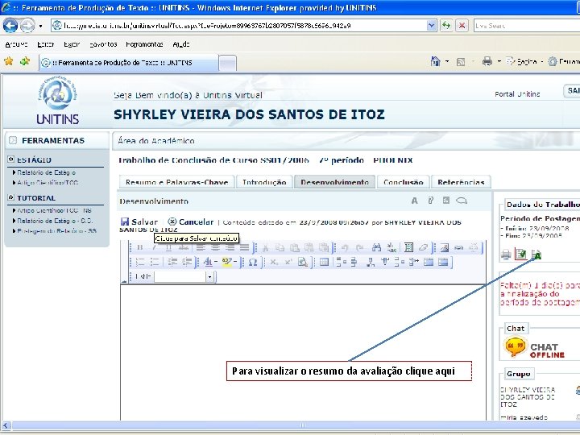Screen dimensions: 580x435
Task: Align text left in editor
Action: point(200,247)
